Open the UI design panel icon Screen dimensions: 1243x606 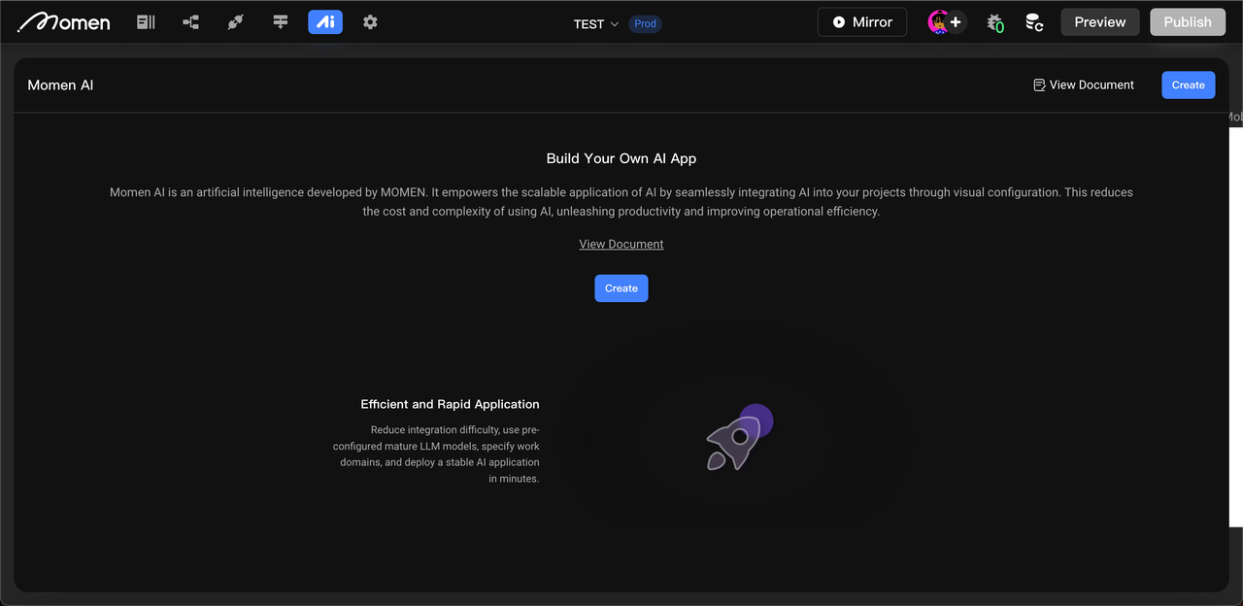point(146,21)
